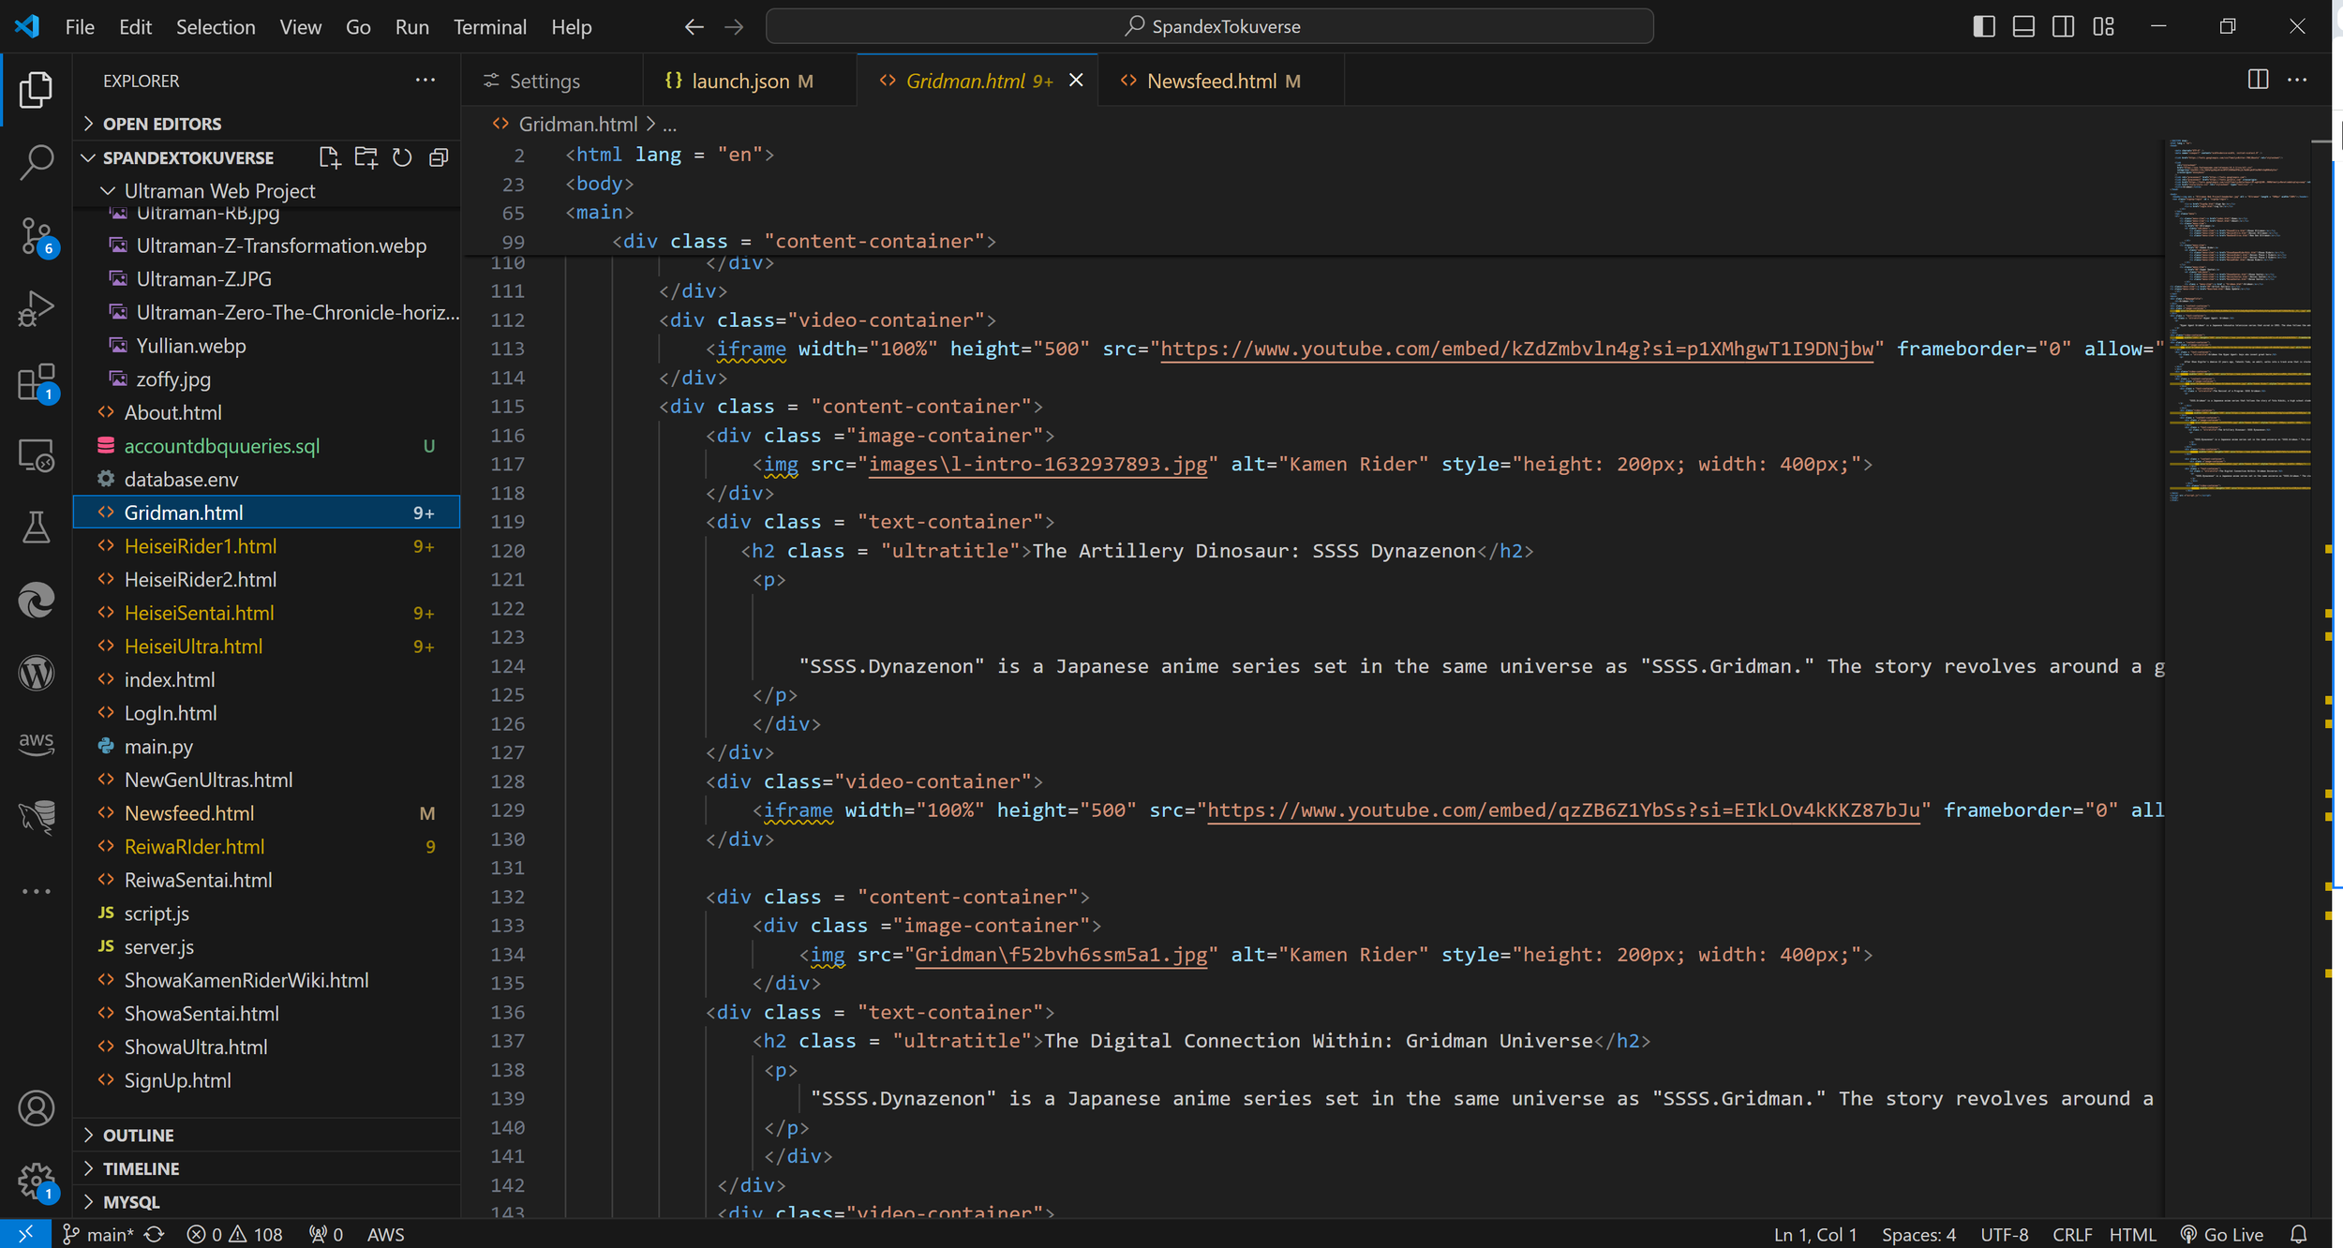The image size is (2343, 1248).
Task: Customize layout icon in title bar
Action: (2104, 26)
